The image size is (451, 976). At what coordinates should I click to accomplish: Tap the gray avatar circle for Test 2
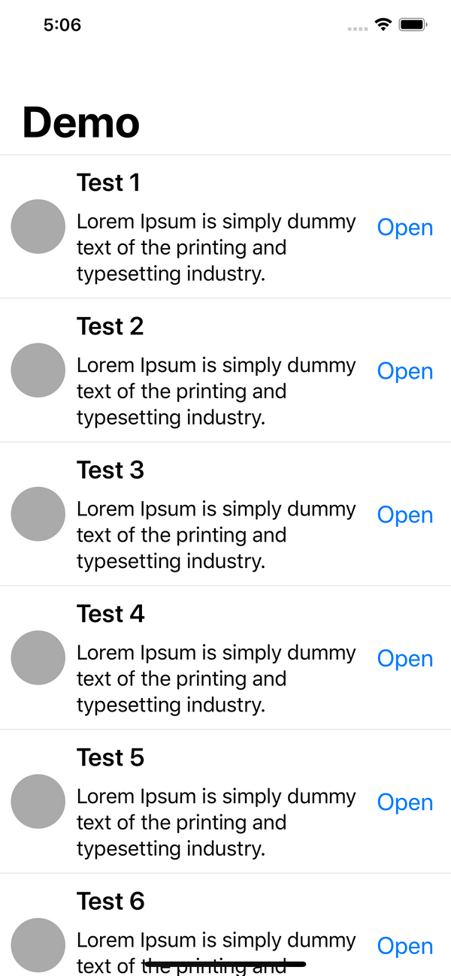tap(38, 370)
